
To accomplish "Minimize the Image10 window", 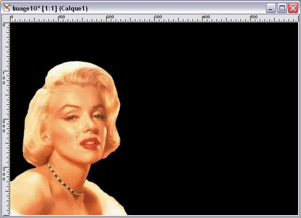I will point(271,8).
